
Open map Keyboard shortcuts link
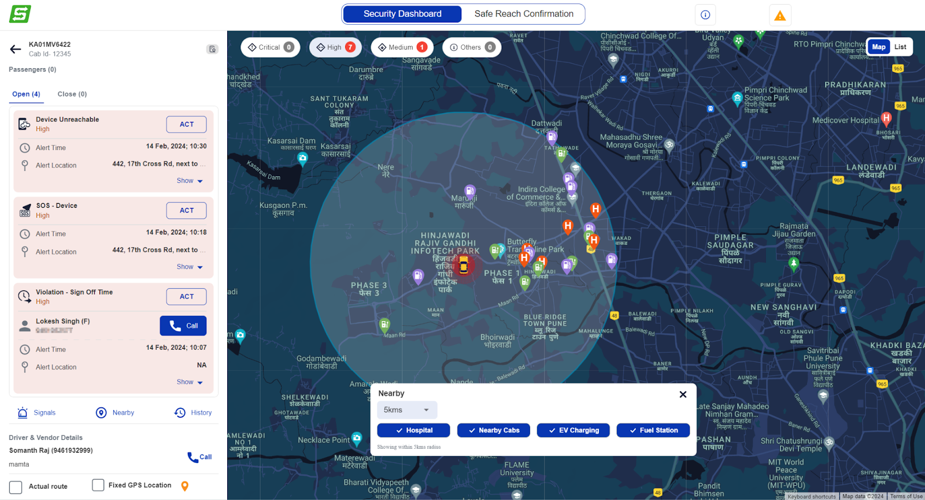812,497
